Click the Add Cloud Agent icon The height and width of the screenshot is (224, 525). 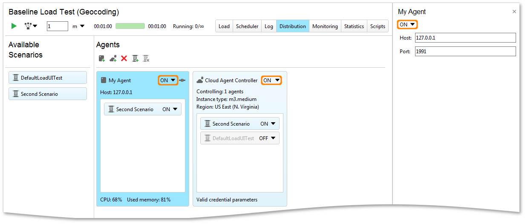[x=113, y=58]
